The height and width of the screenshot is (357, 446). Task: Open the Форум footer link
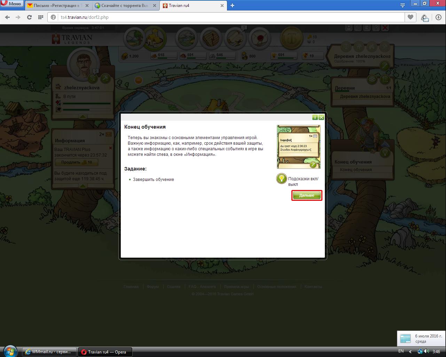[x=153, y=287]
